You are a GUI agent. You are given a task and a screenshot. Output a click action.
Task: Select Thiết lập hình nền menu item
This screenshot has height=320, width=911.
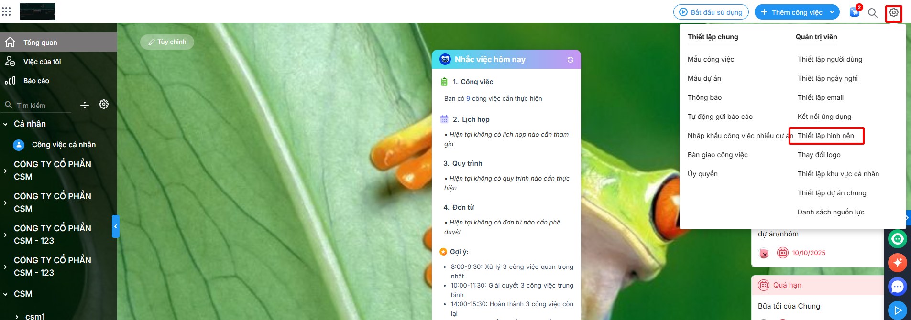(826, 136)
